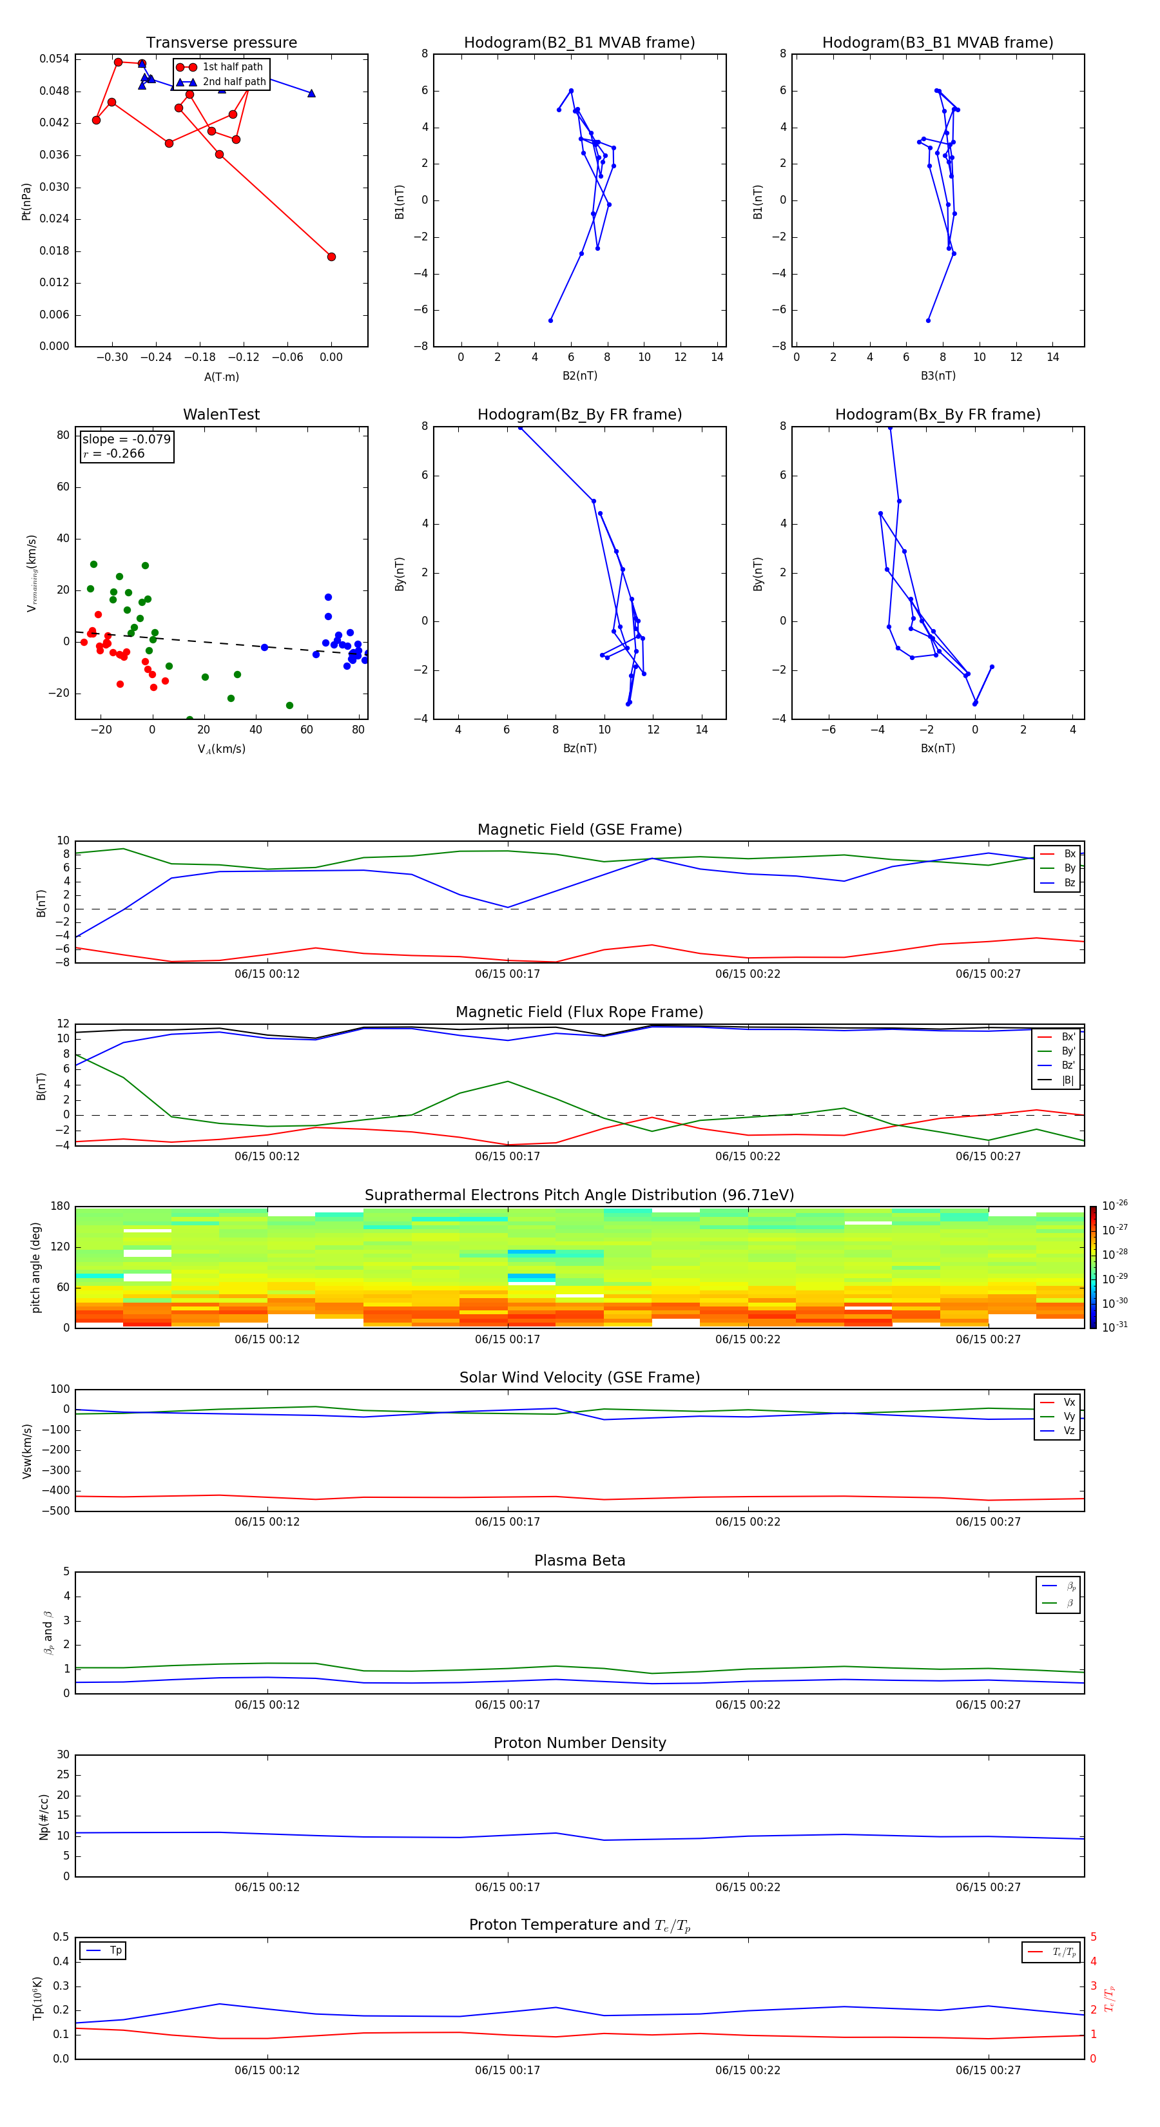Click the Bz' legend entry in flux rope panel
Screen dimensions: 1160x2127
click(x=1057, y=1065)
